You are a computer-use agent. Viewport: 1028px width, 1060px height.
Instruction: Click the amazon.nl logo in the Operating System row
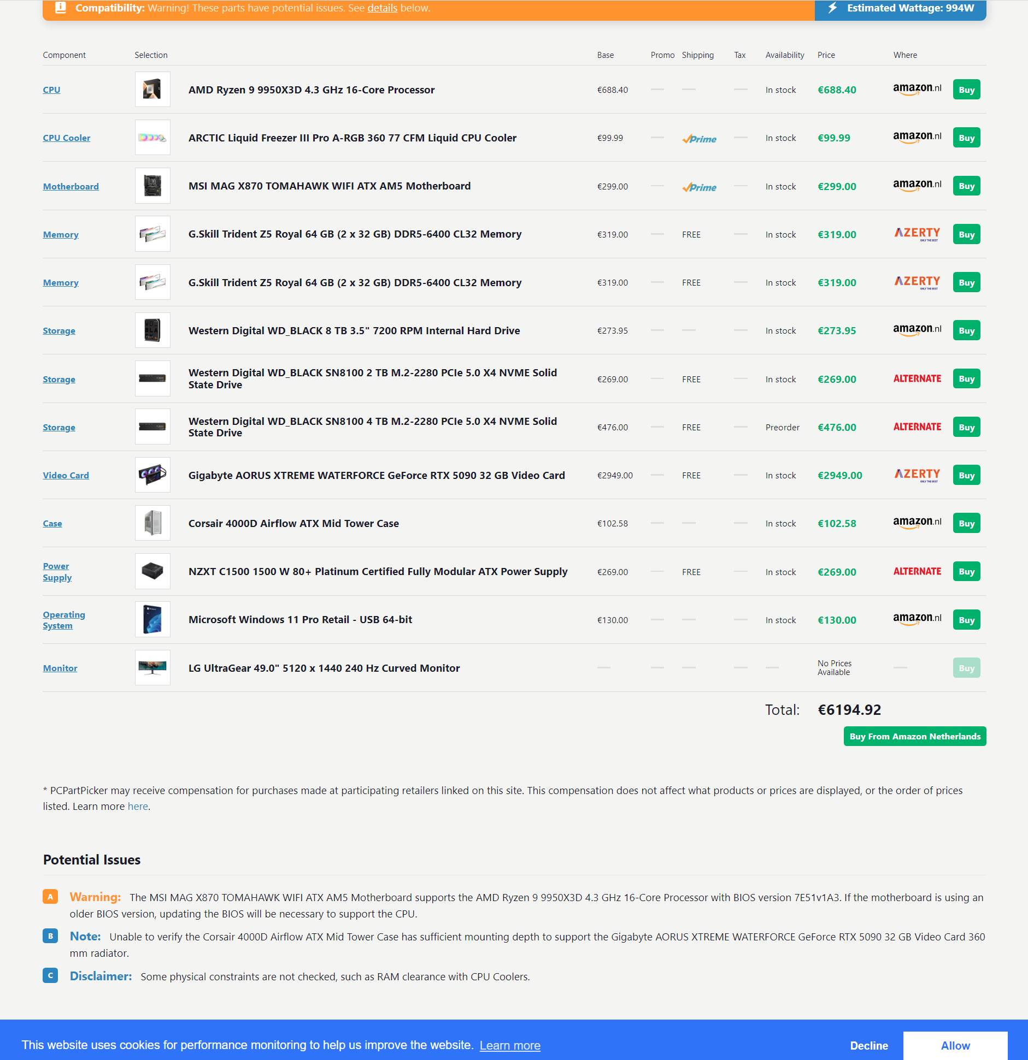click(917, 619)
